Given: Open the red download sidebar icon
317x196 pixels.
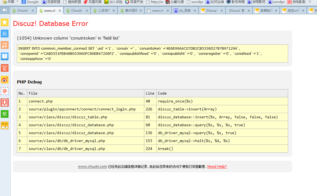Looking at the screenshot, I should pos(5,102).
